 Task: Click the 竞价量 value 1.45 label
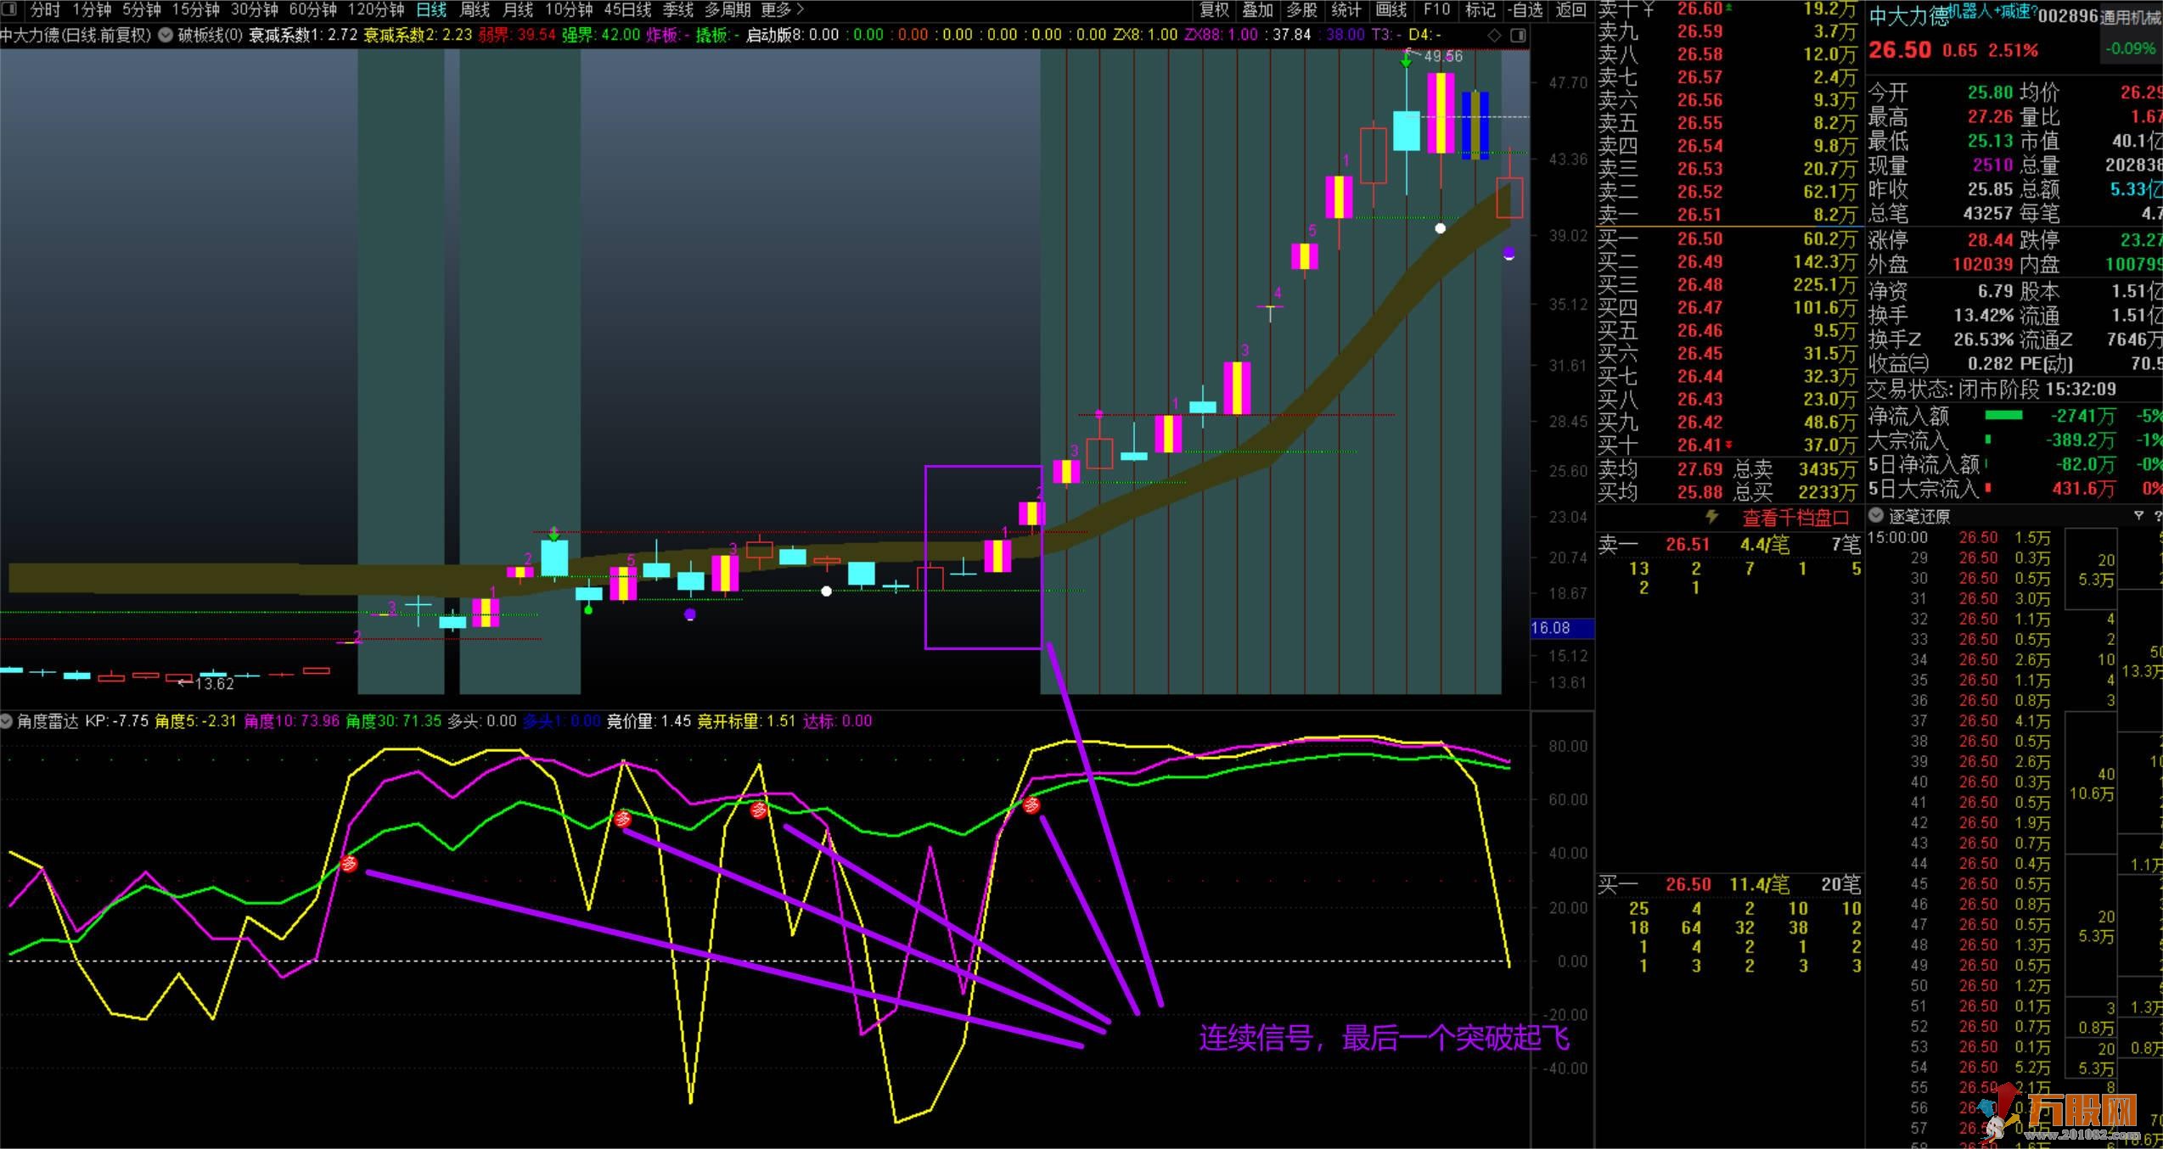click(x=649, y=721)
